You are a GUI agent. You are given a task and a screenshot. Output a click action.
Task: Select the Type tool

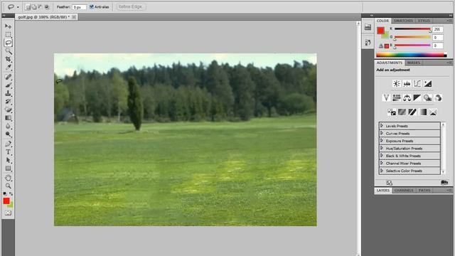pyautogui.click(x=8, y=151)
